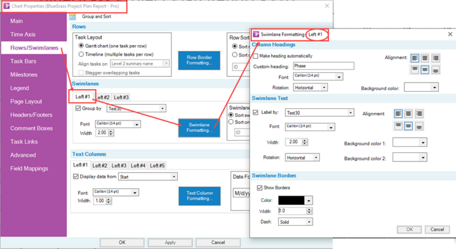The image size is (456, 249).
Task: Open the Milestones section
Action: [x=24, y=75]
